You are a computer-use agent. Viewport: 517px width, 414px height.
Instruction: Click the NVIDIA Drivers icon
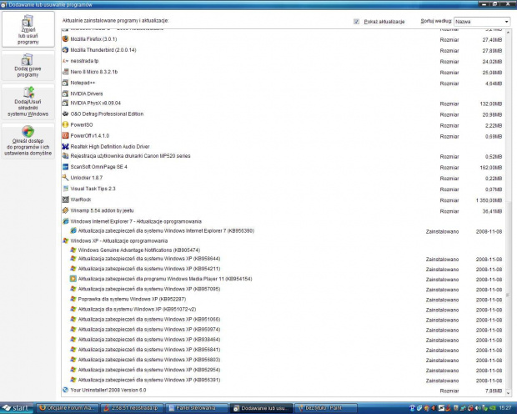tap(65, 93)
